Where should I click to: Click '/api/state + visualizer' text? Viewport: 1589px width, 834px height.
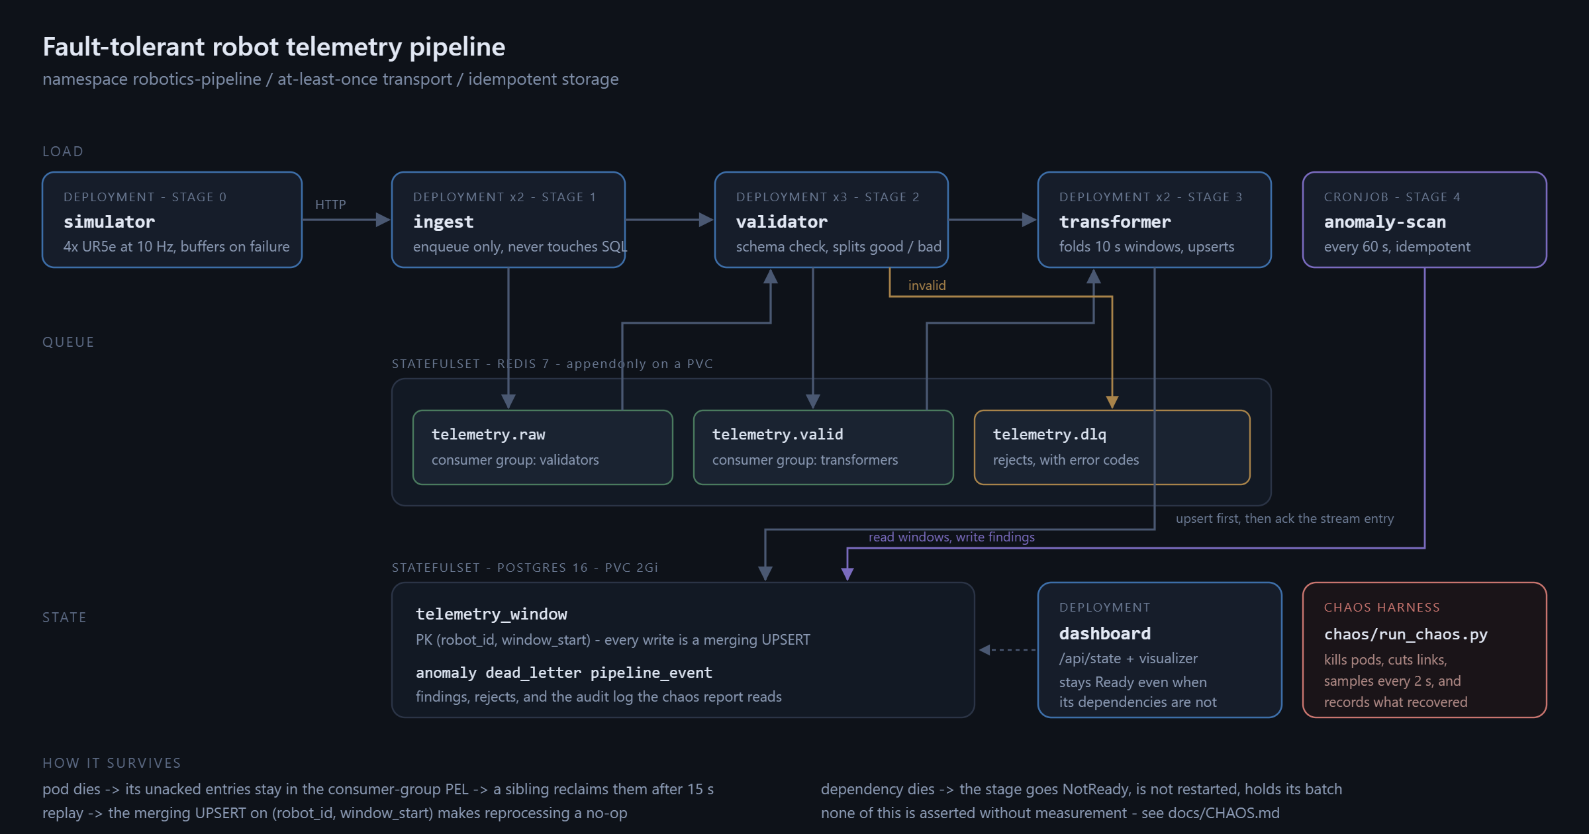[x=1128, y=659]
